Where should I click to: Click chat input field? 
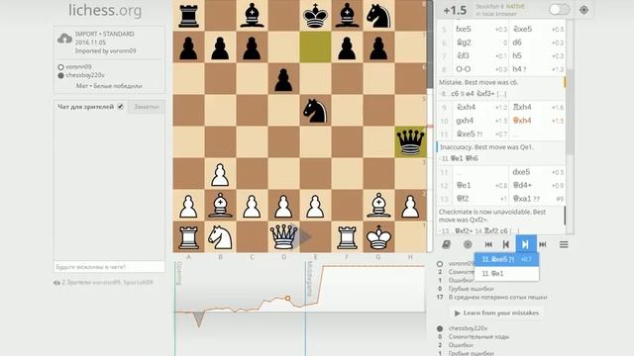pyautogui.click(x=110, y=266)
